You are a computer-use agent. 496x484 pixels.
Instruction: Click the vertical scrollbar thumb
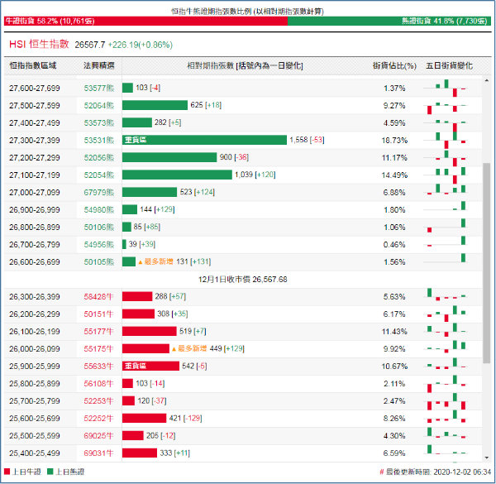[x=487, y=263]
